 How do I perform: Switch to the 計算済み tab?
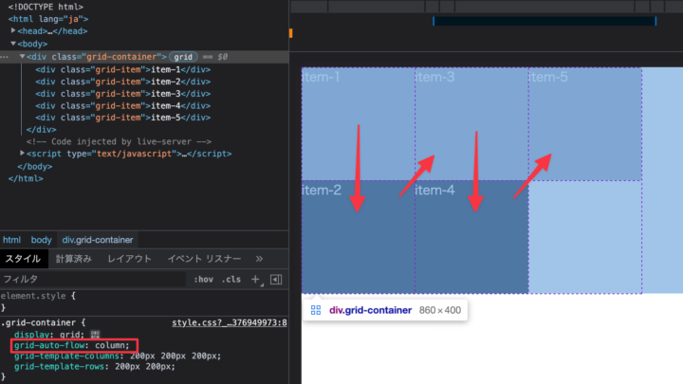tap(74, 259)
